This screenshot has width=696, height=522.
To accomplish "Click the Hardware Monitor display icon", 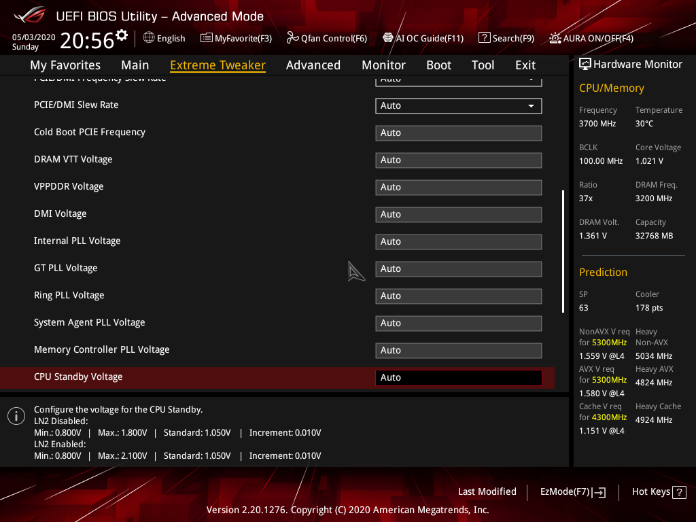I will click(x=585, y=65).
